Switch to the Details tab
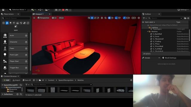Screen dimensions: 191x107 click(147, 58)
